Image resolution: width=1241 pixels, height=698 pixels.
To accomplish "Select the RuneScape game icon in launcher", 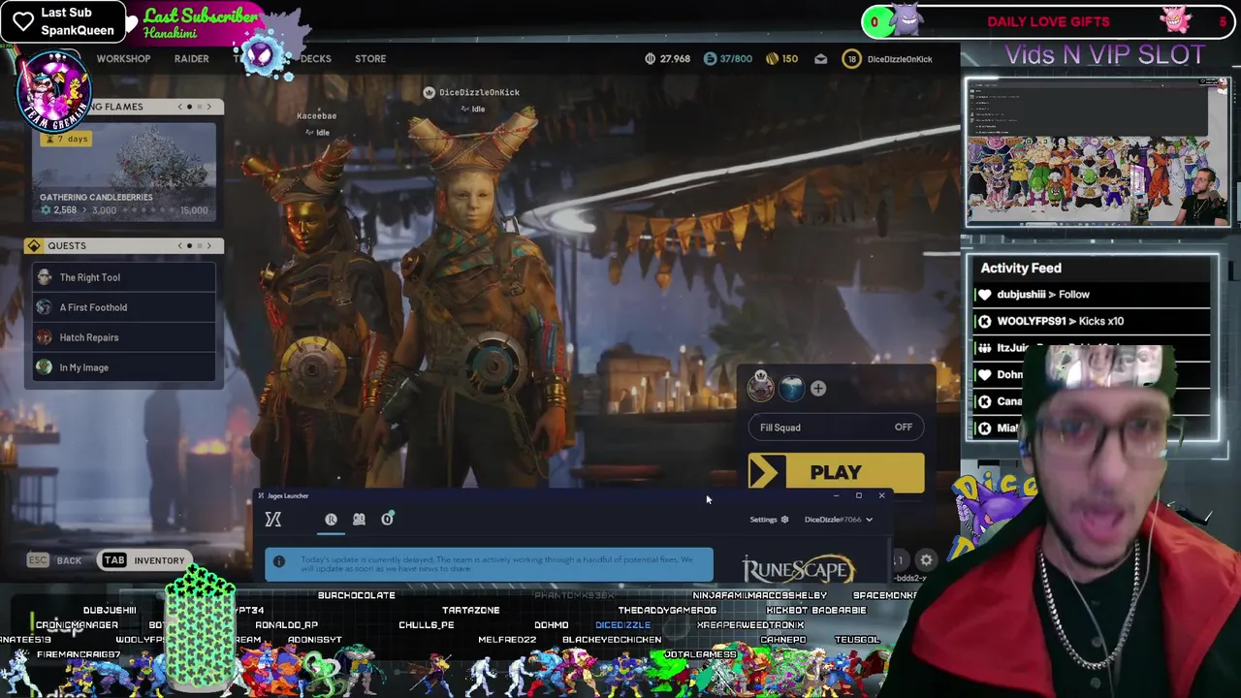I will 331,520.
